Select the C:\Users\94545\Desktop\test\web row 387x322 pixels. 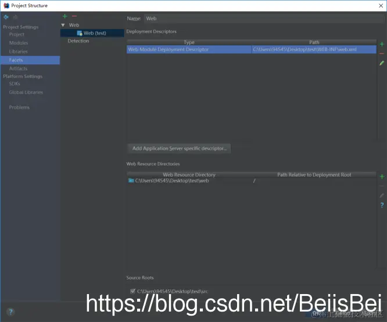click(x=252, y=181)
